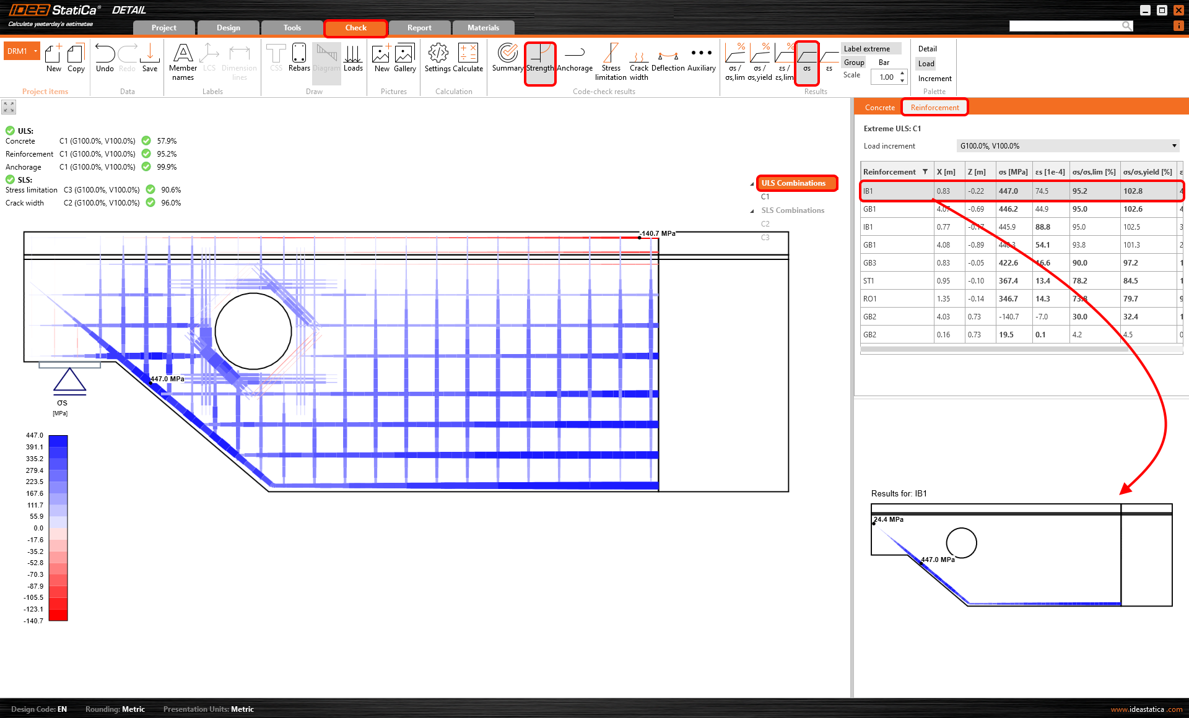Enable the Load palette toggle
The width and height of the screenshot is (1189, 718).
pyautogui.click(x=926, y=64)
